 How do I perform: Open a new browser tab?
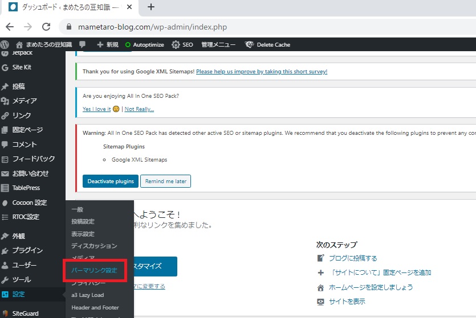tap(151, 7)
